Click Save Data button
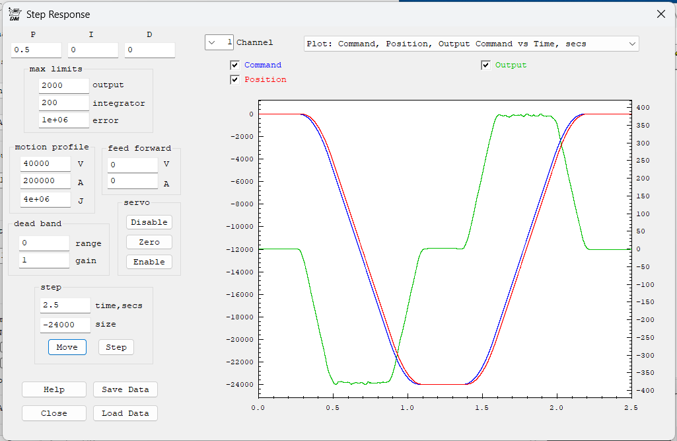 click(125, 389)
